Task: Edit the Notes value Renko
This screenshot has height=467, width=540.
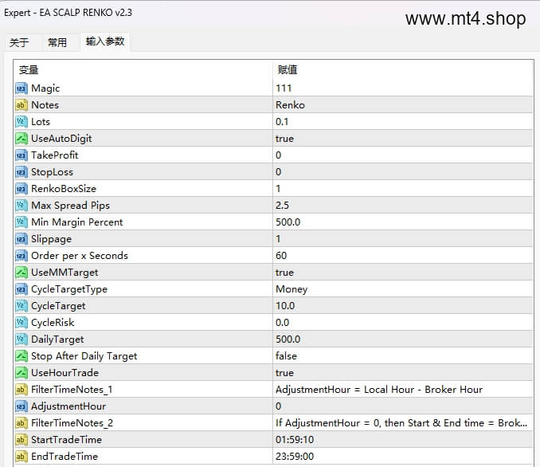Action: pyautogui.click(x=403, y=105)
